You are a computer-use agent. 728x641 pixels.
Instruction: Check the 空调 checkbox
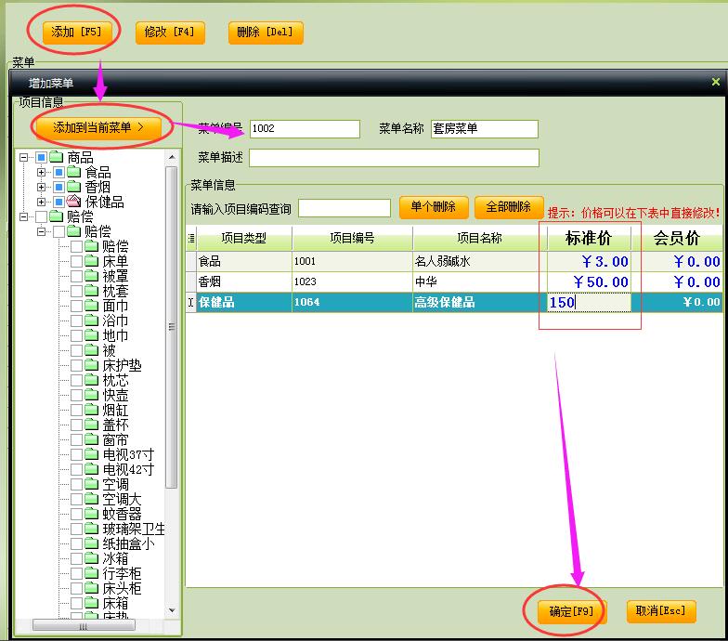[76, 485]
